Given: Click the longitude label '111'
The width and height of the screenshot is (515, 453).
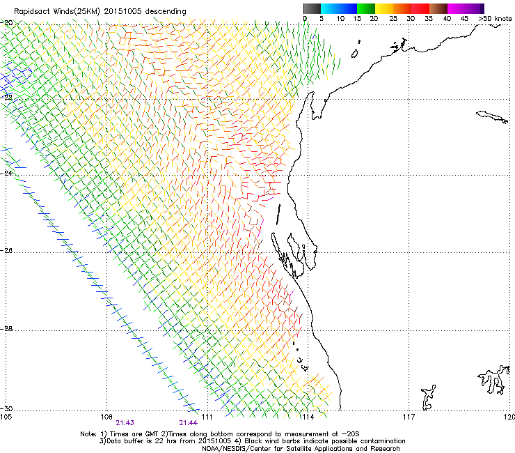Looking at the screenshot, I should pyautogui.click(x=207, y=417).
